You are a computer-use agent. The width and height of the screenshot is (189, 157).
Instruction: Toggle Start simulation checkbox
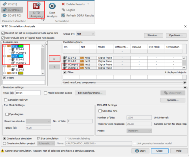coord(39,139)
